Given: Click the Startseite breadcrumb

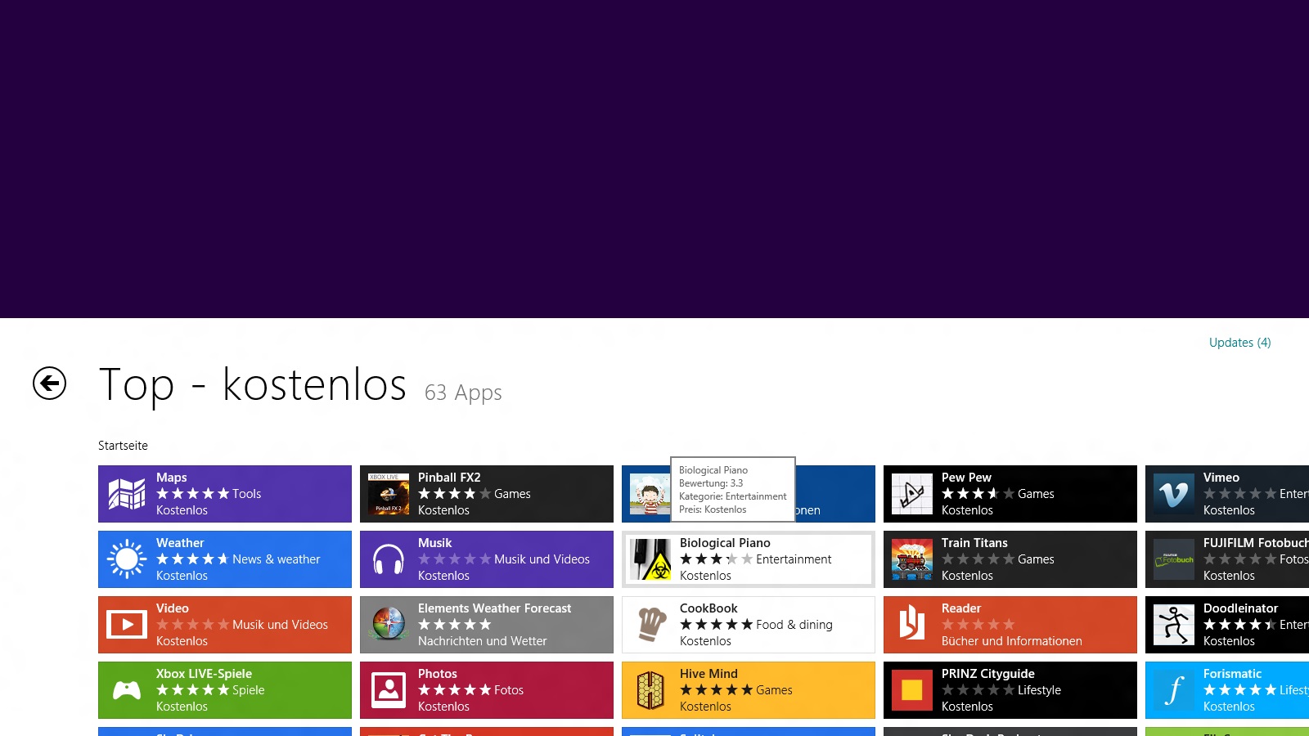Looking at the screenshot, I should click(x=123, y=446).
